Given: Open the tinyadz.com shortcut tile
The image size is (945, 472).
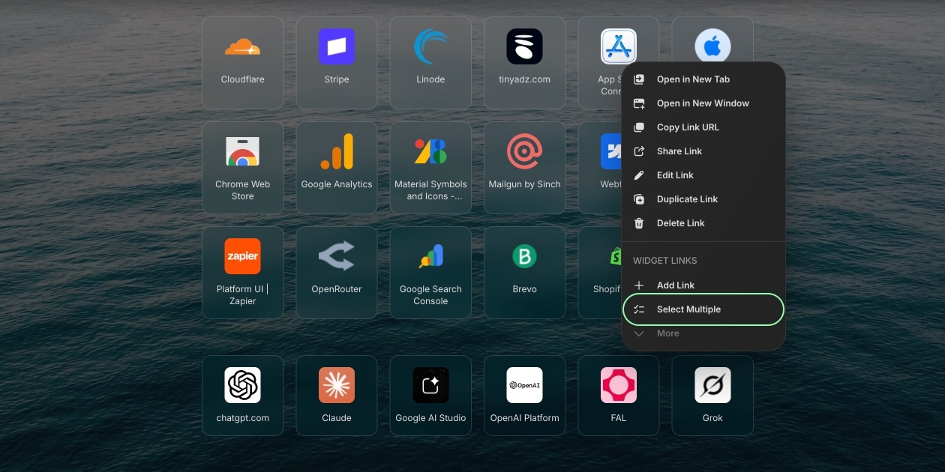Looking at the screenshot, I should pos(524,63).
